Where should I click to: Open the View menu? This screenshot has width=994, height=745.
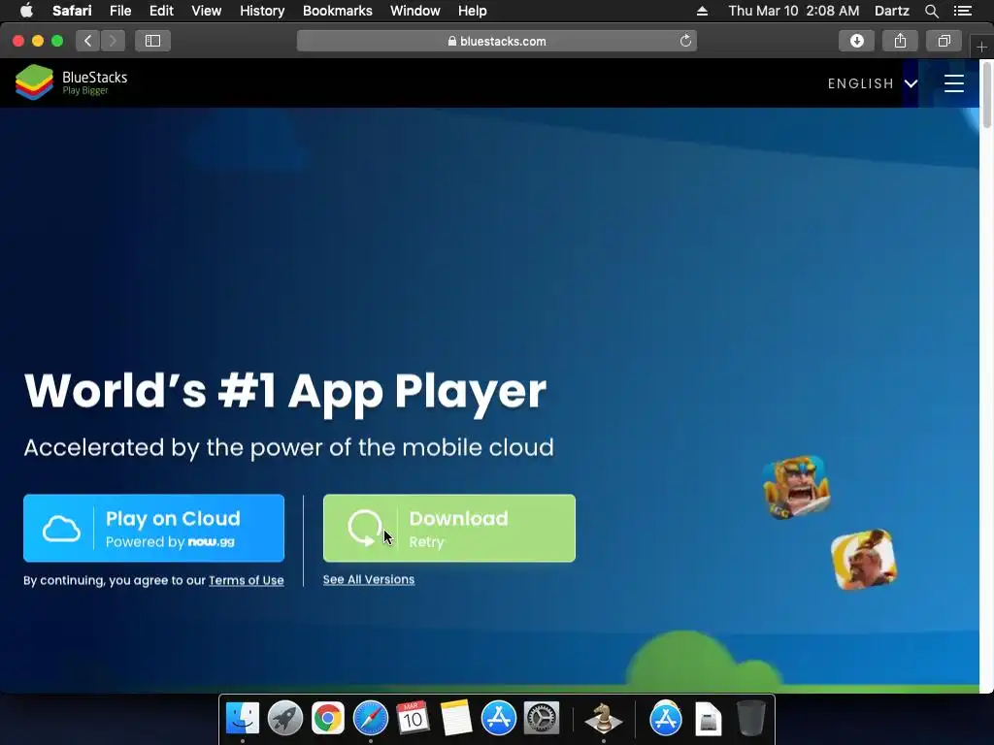[x=206, y=10]
